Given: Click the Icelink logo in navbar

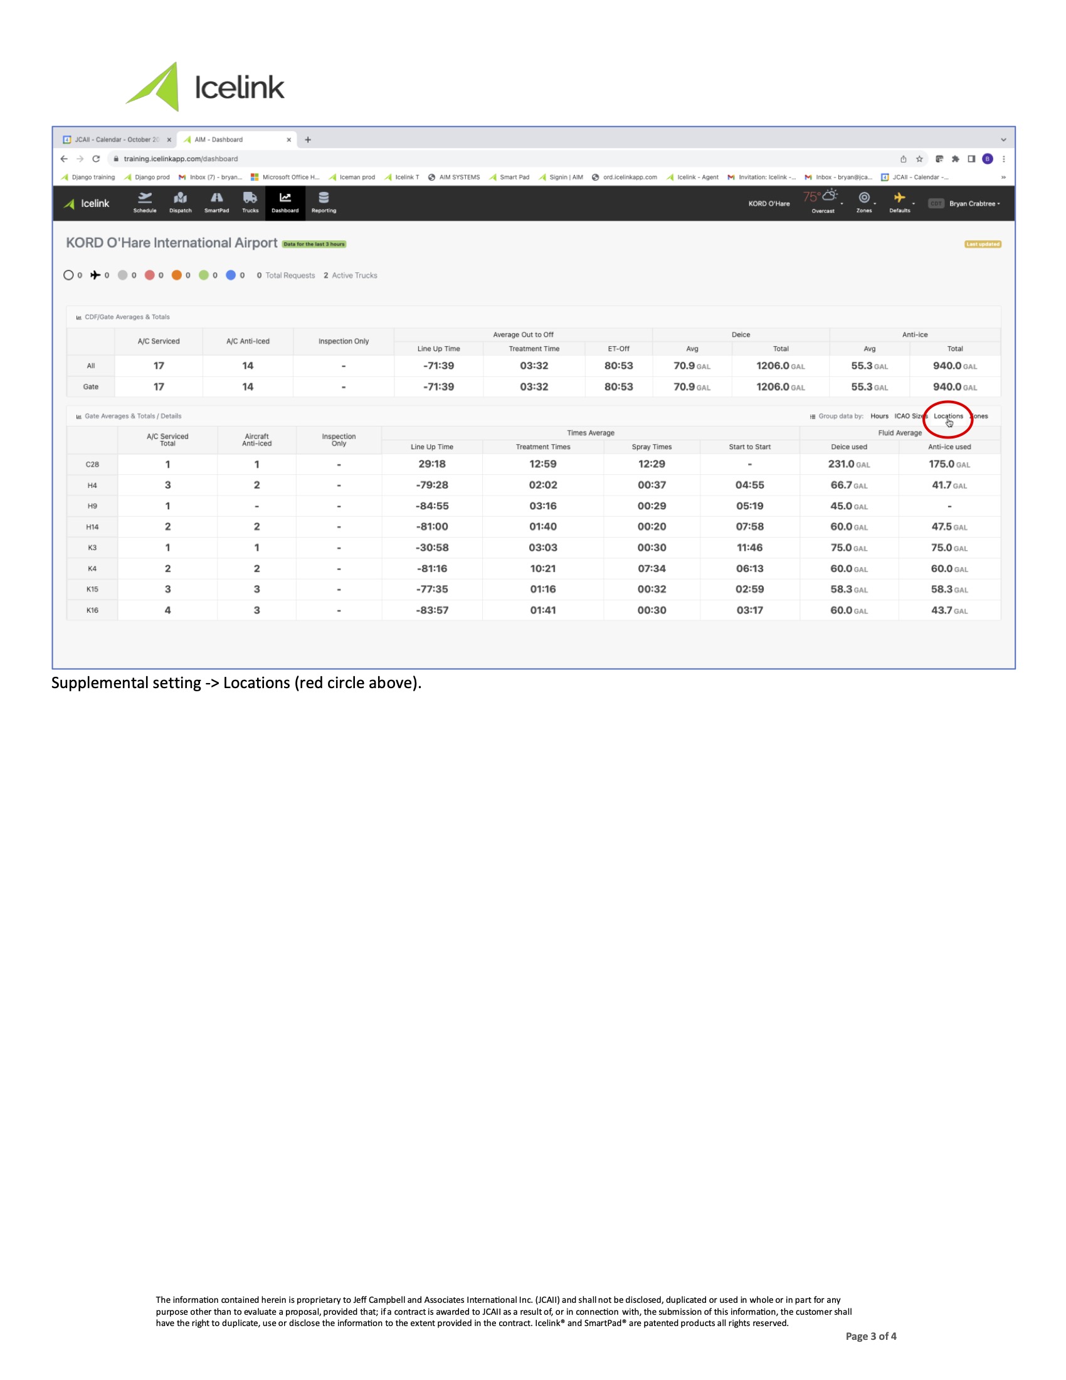Looking at the screenshot, I should (x=87, y=203).
